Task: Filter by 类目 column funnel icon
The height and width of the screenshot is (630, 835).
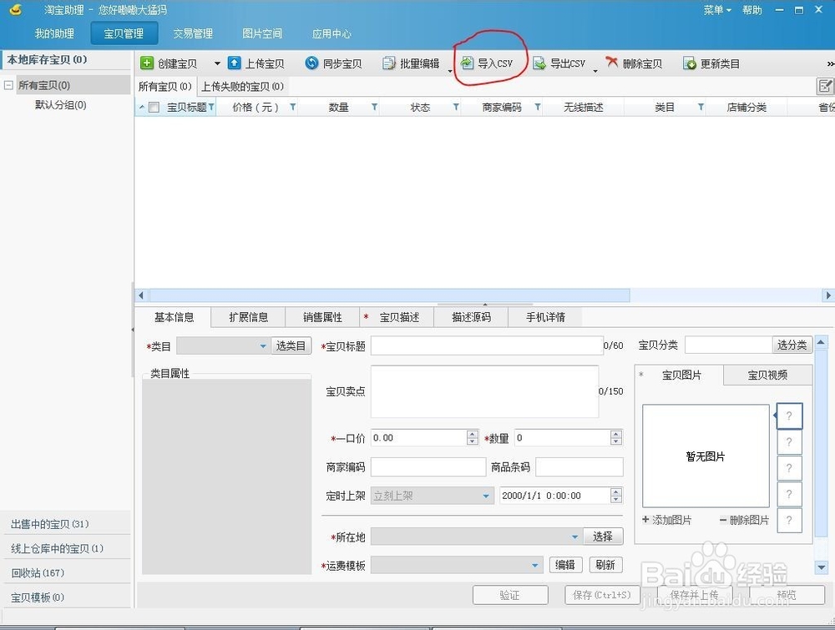Action: [701, 108]
